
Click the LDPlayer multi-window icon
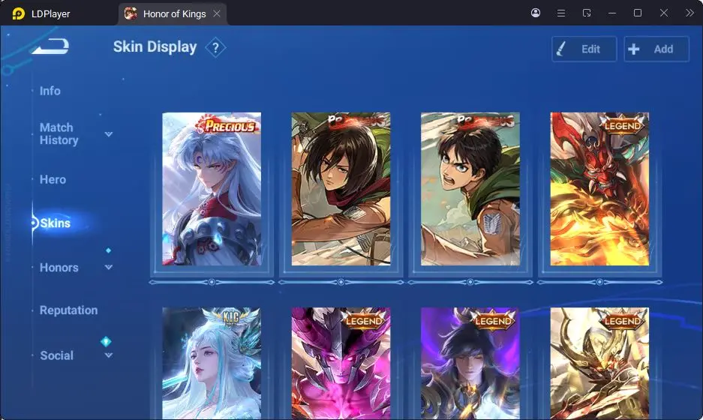[587, 13]
